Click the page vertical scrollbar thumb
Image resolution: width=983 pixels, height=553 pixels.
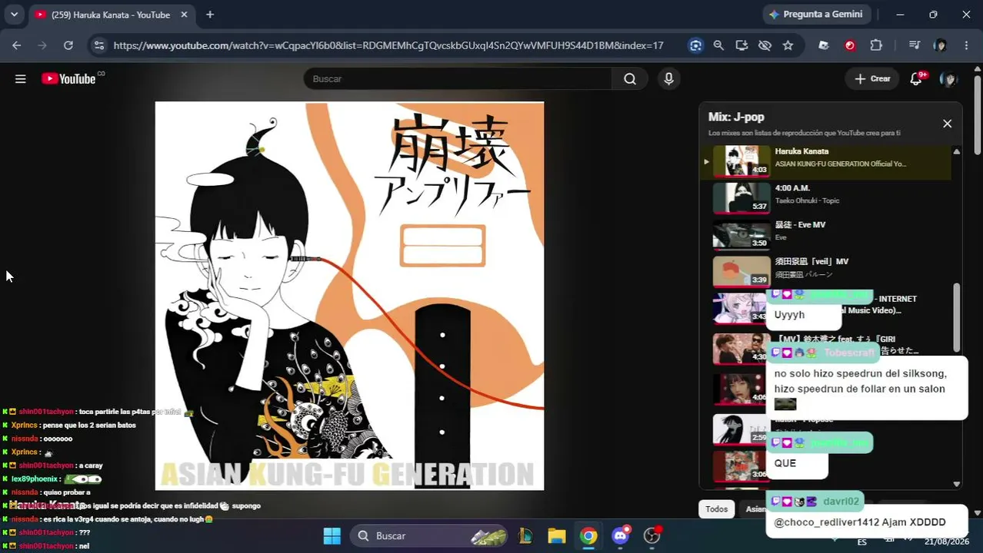[x=978, y=115]
